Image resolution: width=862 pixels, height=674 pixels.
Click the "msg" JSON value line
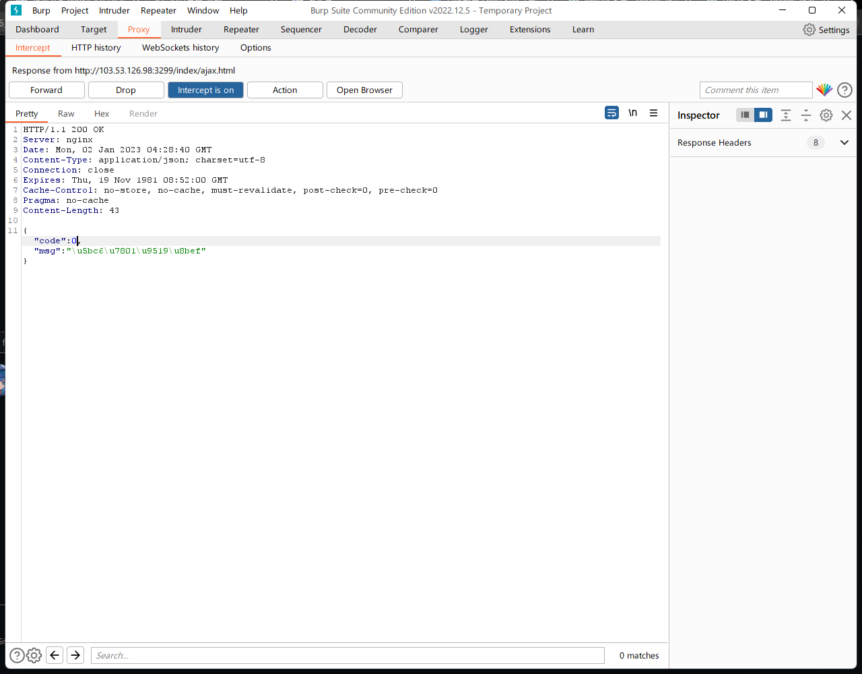point(120,251)
